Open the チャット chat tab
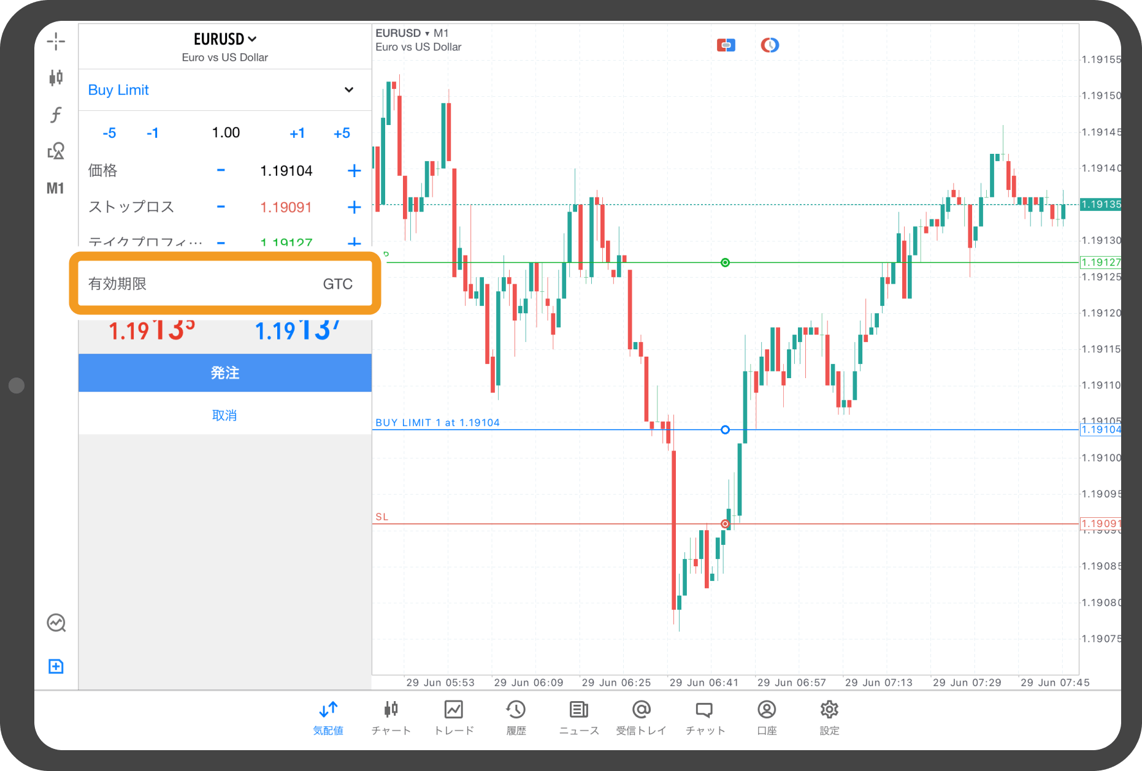Screen dimensions: 1142x771 pyautogui.click(x=705, y=718)
